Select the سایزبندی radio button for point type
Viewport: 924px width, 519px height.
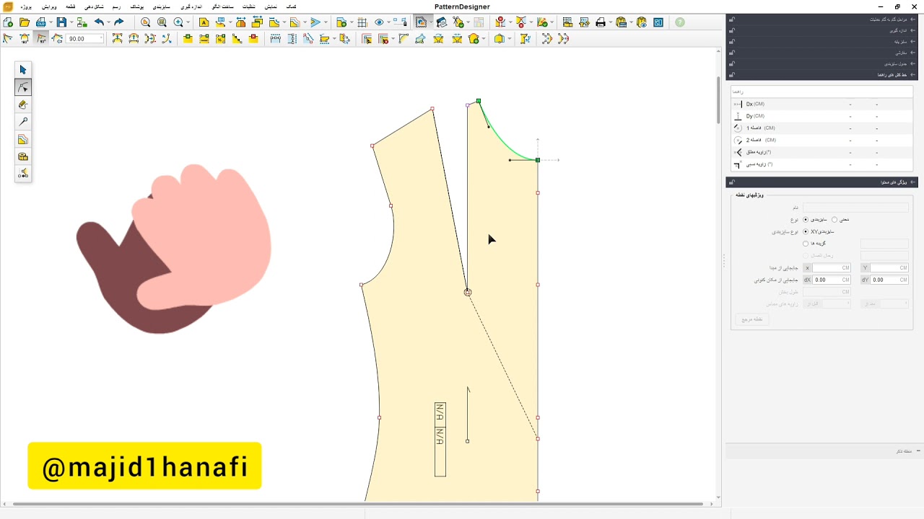(x=806, y=219)
